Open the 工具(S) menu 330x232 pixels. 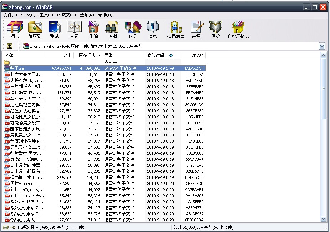point(46,15)
